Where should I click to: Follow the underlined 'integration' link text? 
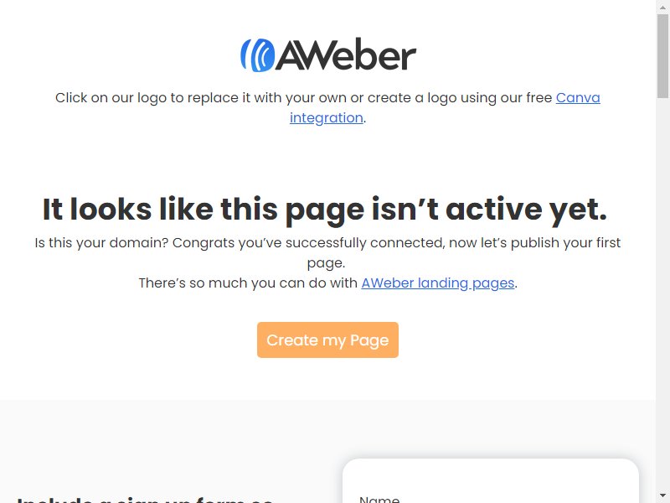point(327,117)
